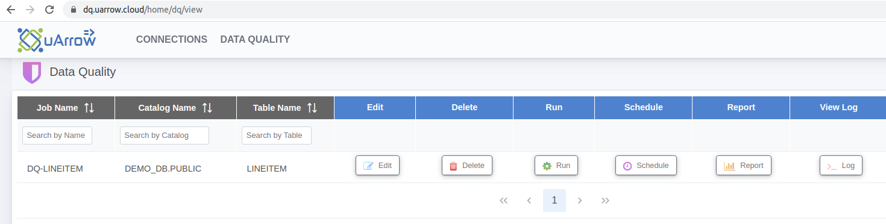
Task: View Log for DQ-LINEITEM
Action: point(841,166)
